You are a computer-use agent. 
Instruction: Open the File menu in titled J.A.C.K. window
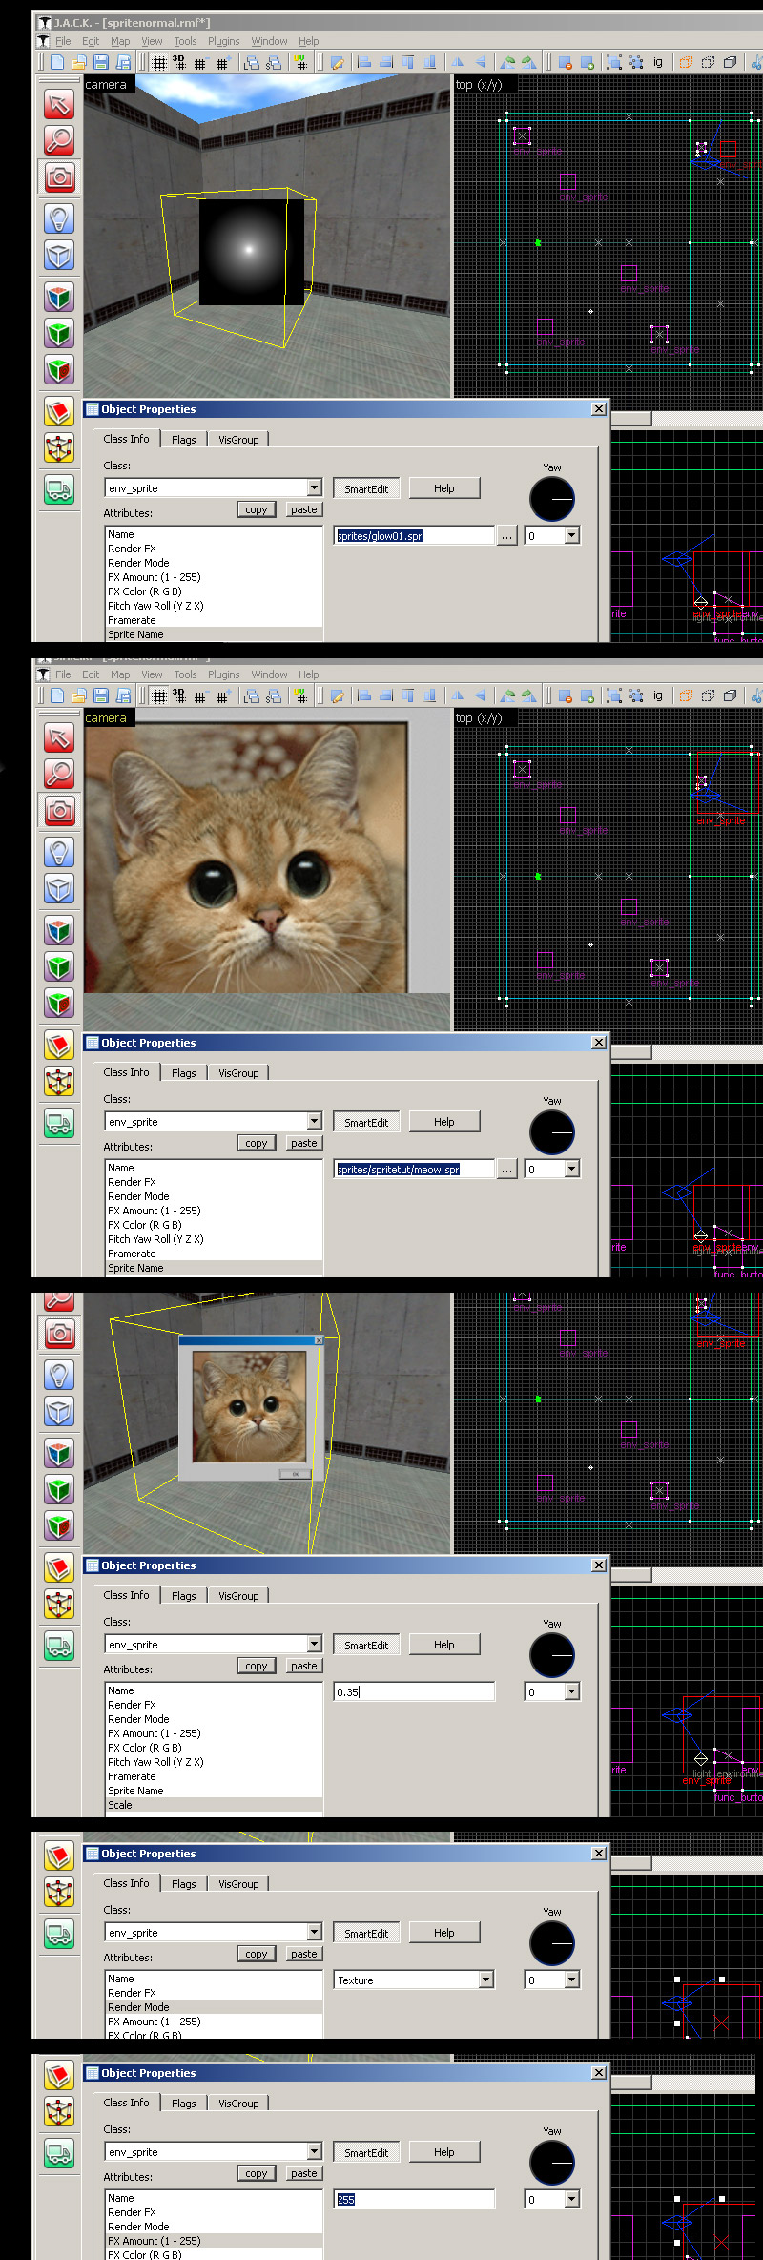click(x=63, y=41)
